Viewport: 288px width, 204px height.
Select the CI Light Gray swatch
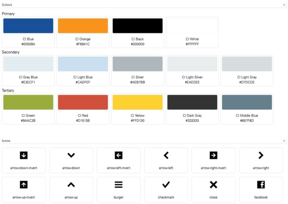[247, 64]
